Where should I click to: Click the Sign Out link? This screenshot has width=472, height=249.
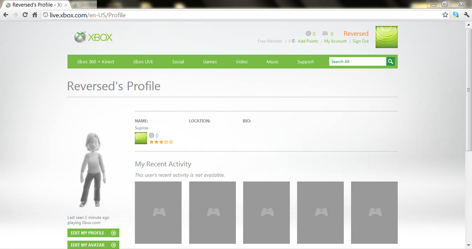pos(361,41)
